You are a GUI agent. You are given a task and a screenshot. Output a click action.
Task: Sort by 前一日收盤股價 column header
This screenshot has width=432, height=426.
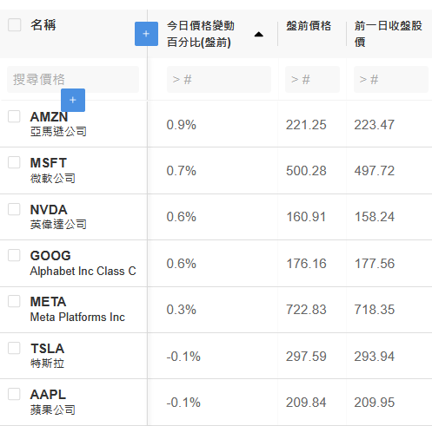[389, 34]
